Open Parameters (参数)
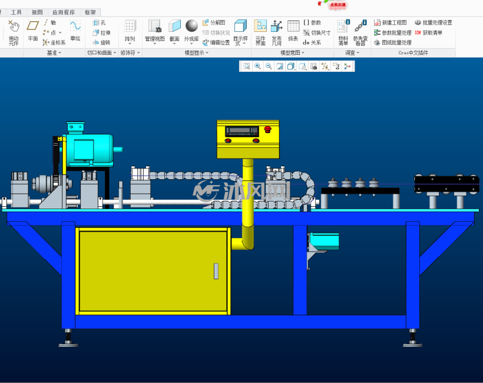Screen dimensions: 483x383 (312, 22)
